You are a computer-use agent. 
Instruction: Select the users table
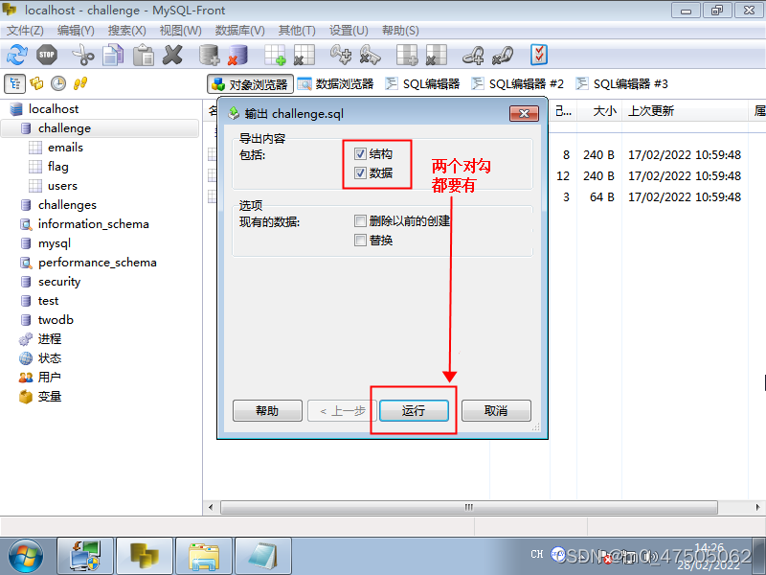[x=62, y=186]
